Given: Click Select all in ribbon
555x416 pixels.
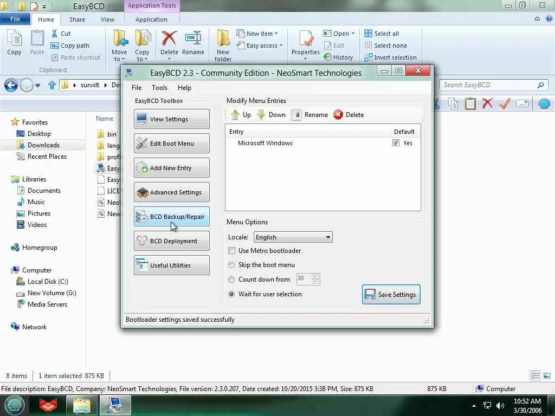Looking at the screenshot, I should click(x=382, y=34).
